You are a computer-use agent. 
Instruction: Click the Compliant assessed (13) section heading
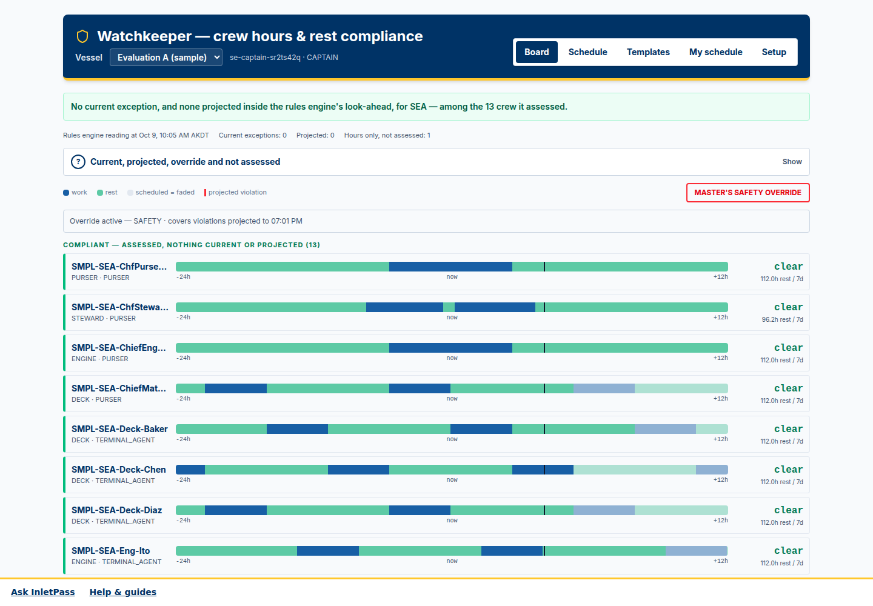[192, 245]
